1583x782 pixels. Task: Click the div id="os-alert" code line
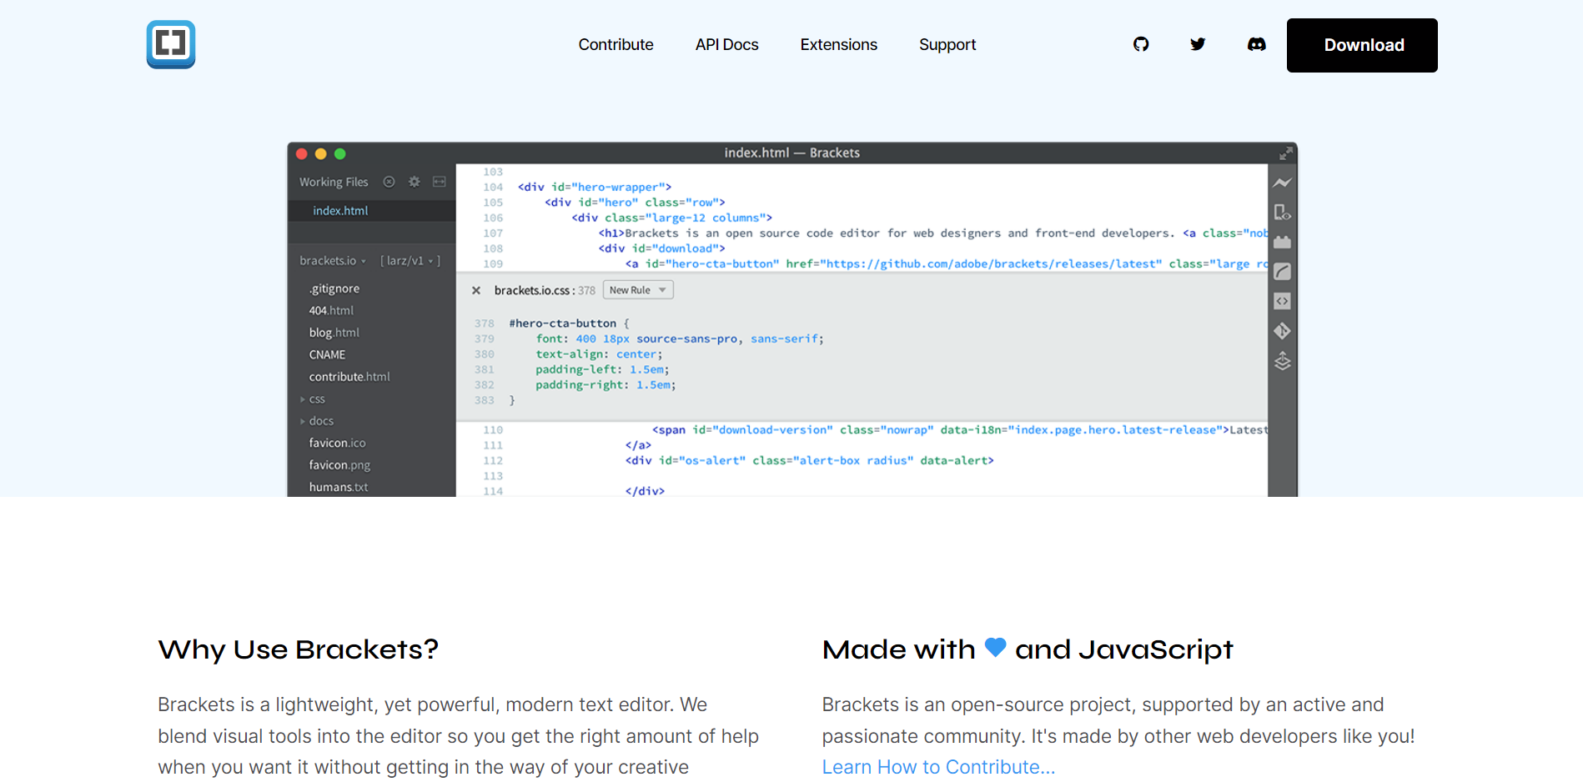point(810,461)
